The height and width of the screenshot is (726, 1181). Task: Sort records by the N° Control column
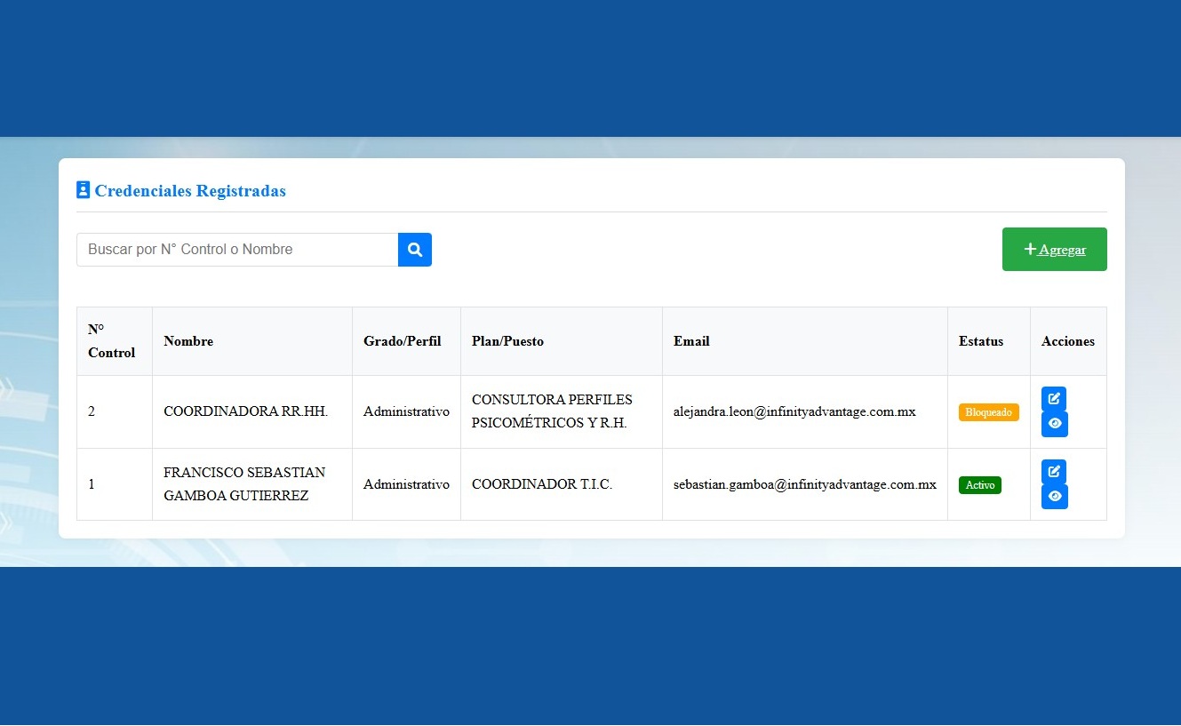coord(113,341)
